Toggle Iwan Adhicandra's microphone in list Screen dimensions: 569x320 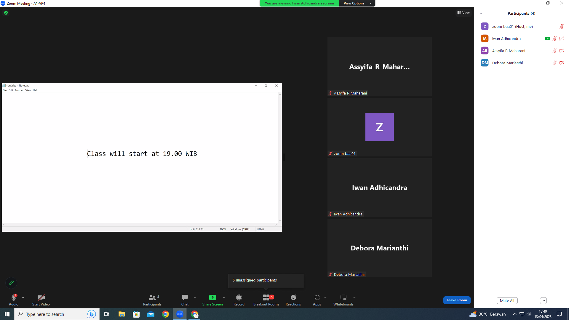tap(554, 39)
